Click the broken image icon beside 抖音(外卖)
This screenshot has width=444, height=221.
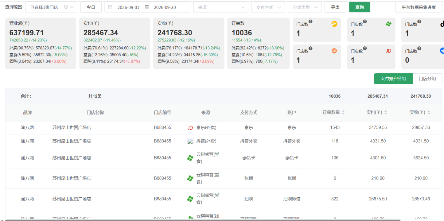click(190, 141)
